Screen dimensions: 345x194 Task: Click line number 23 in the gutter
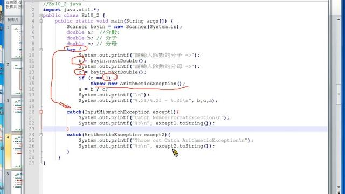[x=32, y=129]
